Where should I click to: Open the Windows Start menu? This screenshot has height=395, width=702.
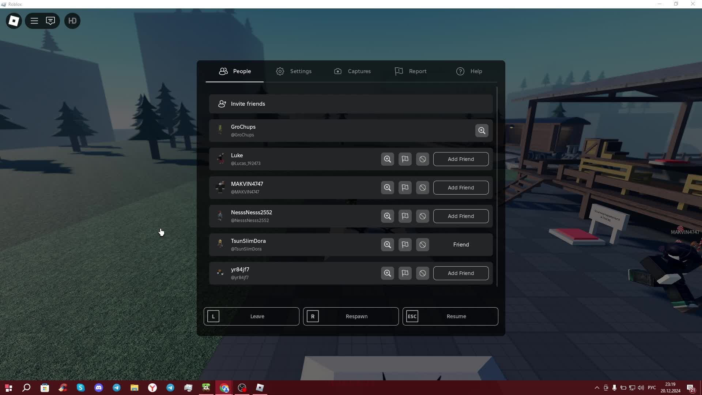(9, 388)
